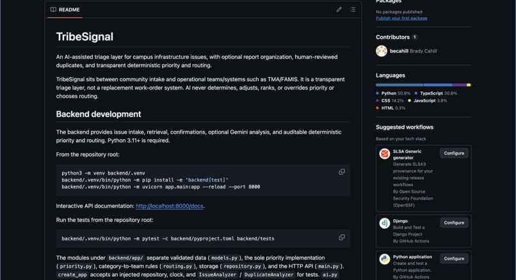Click the Backend development heading
The height and width of the screenshot is (280, 516).
(99, 114)
